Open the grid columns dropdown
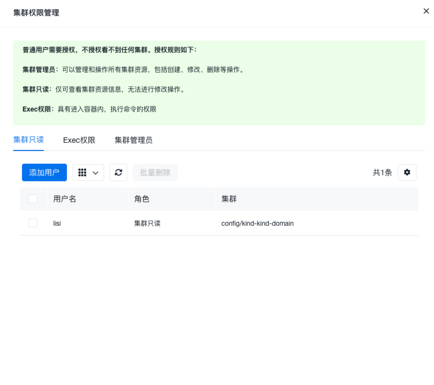 (88, 172)
